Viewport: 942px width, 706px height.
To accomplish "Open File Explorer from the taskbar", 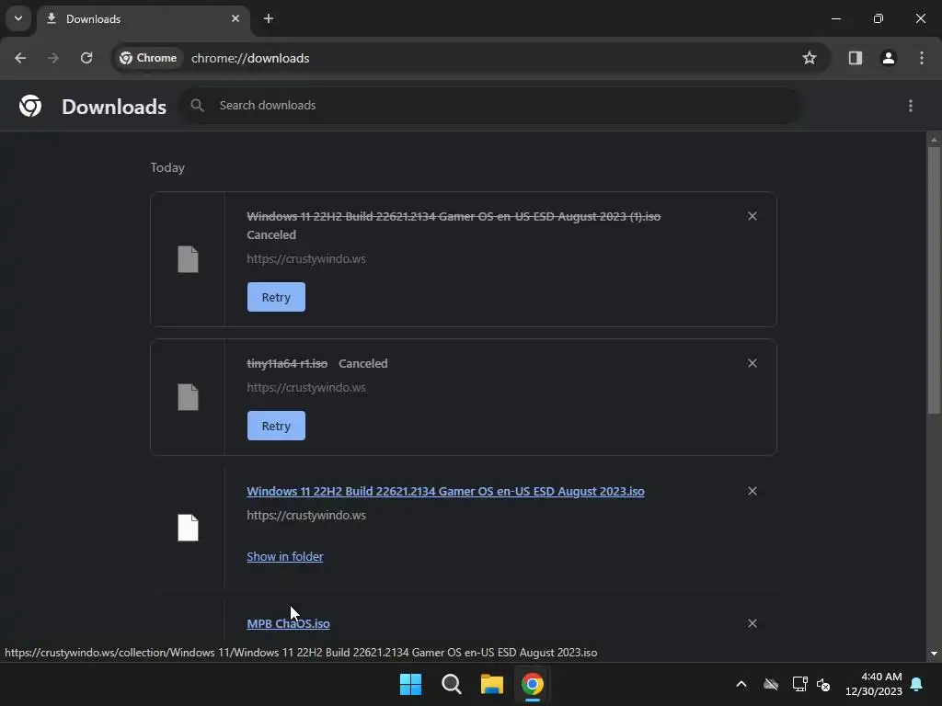I will pos(492,684).
